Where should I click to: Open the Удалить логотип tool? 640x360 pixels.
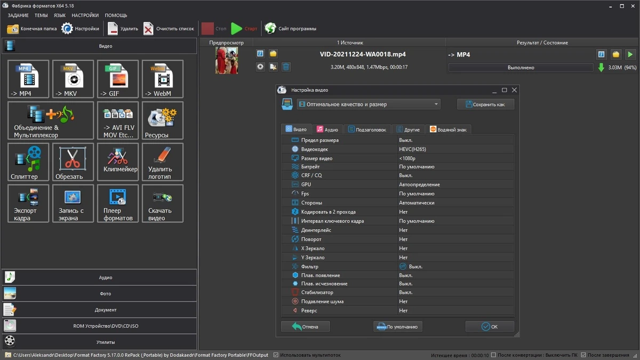tap(163, 162)
